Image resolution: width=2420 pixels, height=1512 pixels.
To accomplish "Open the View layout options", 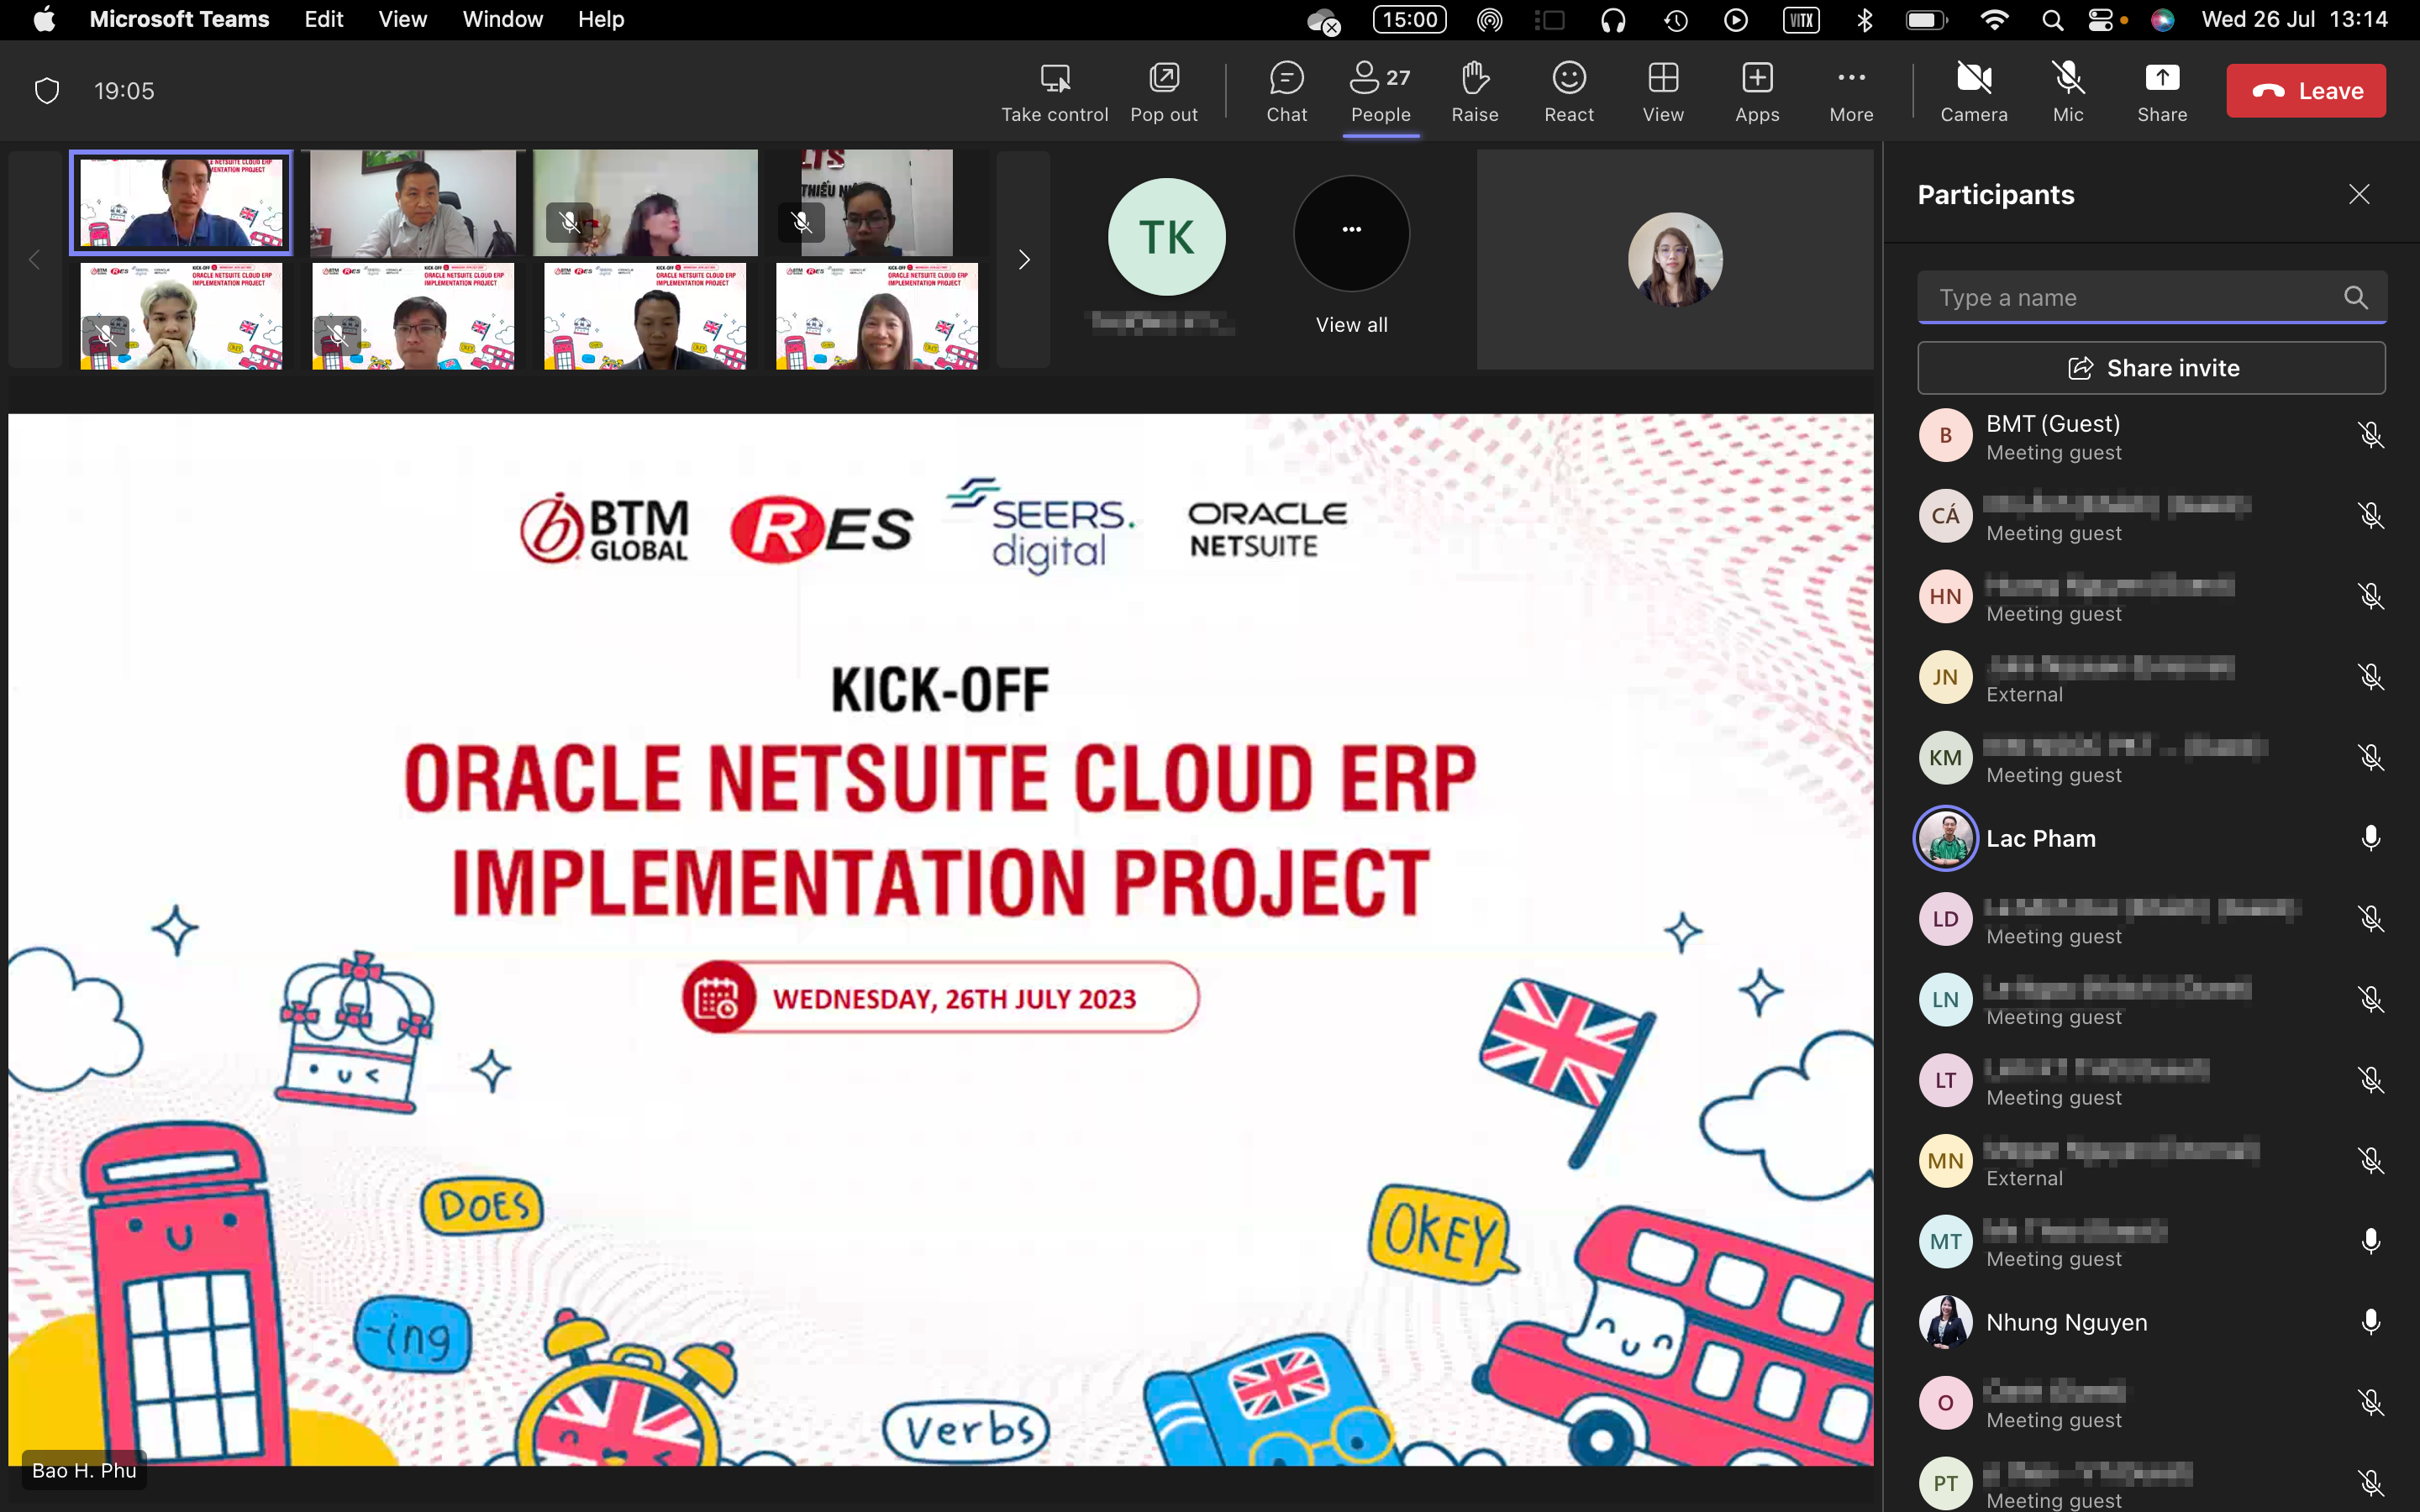I will (x=1663, y=92).
